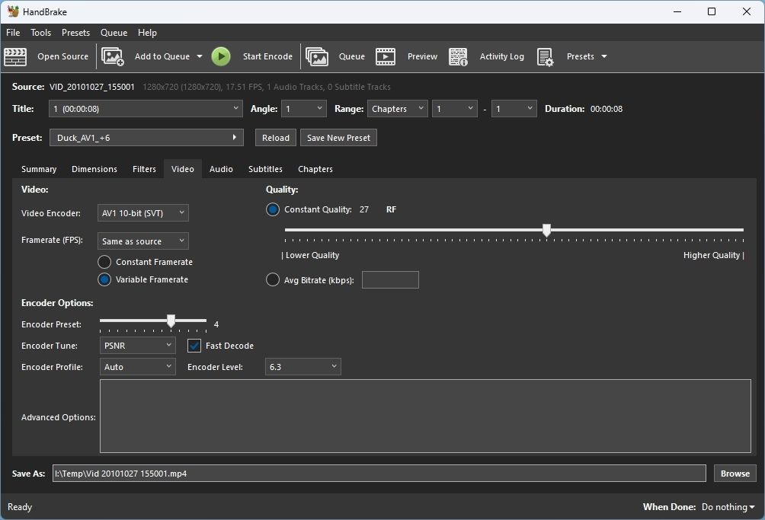The height and width of the screenshot is (520, 765).
Task: Open the Video Encoder dropdown
Action: (x=142, y=213)
